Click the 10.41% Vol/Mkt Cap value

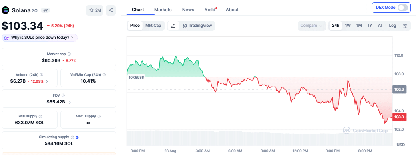click(x=88, y=81)
